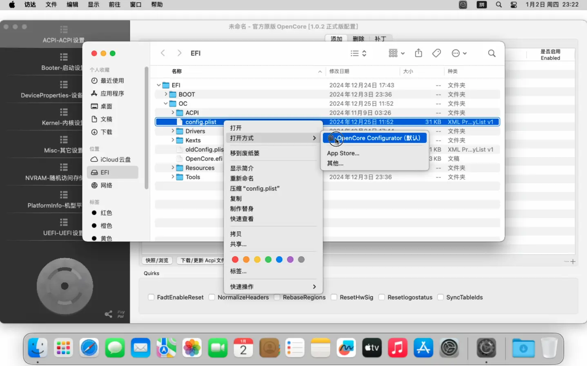This screenshot has height=366, width=587.
Task: Open Spotlight search in menu bar
Action: tap(499, 4)
